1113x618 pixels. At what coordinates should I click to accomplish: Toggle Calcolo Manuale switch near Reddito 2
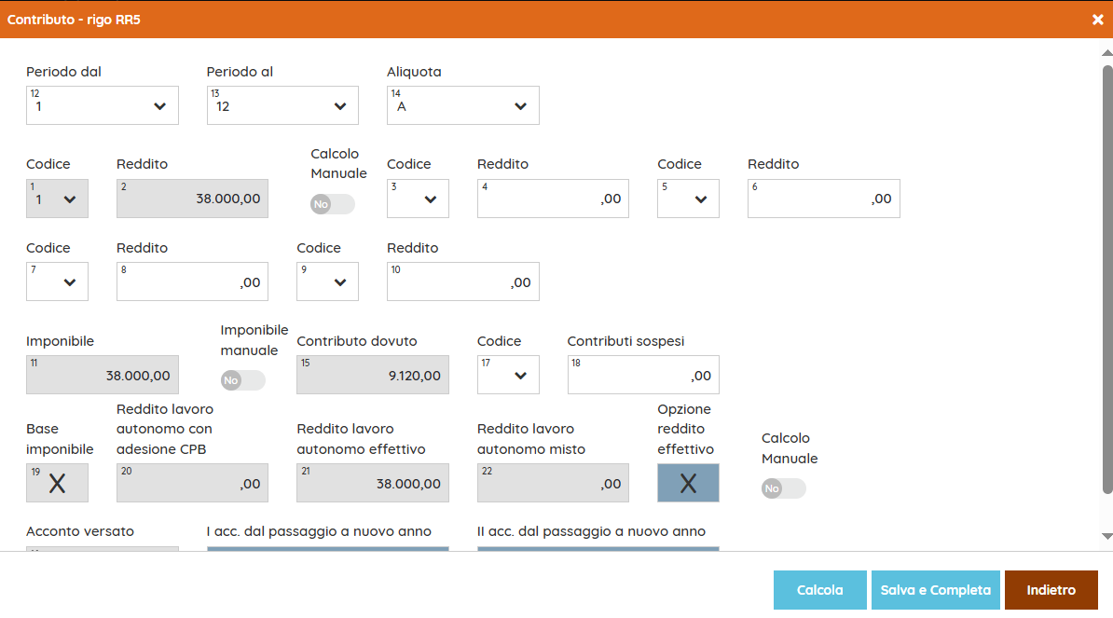(x=332, y=204)
